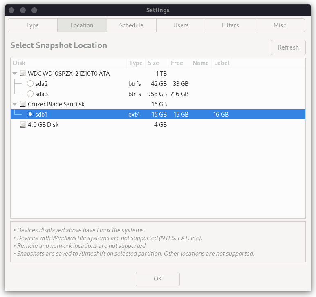Image resolution: width=316 pixels, height=297 pixels.
Task: Switch to the Type tab
Action: (x=32, y=25)
